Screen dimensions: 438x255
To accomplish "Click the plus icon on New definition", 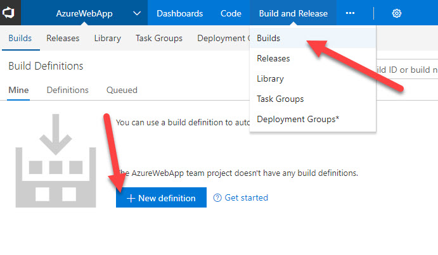I will pyautogui.click(x=131, y=198).
